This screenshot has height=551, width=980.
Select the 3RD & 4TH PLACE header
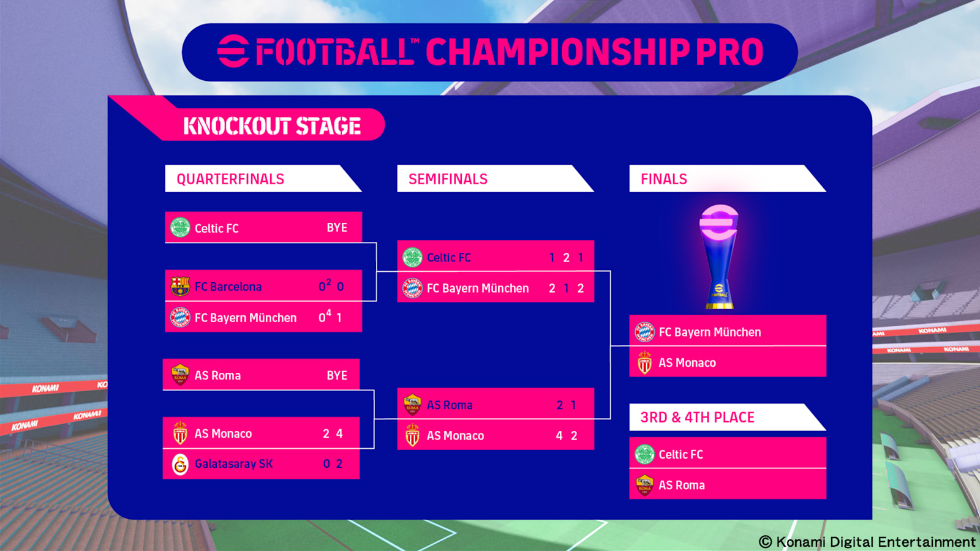click(x=728, y=418)
